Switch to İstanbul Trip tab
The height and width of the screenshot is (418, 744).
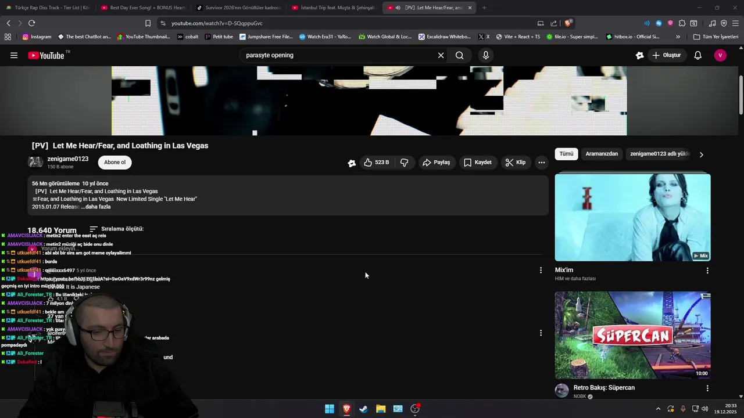(x=334, y=8)
